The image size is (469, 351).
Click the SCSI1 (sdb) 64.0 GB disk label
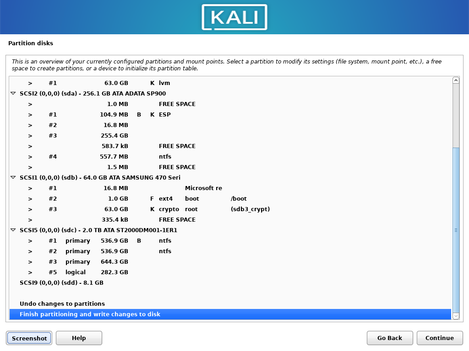(x=100, y=178)
